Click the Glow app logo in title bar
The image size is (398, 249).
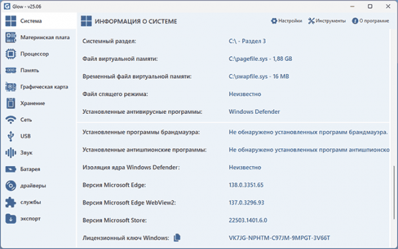[7, 6]
